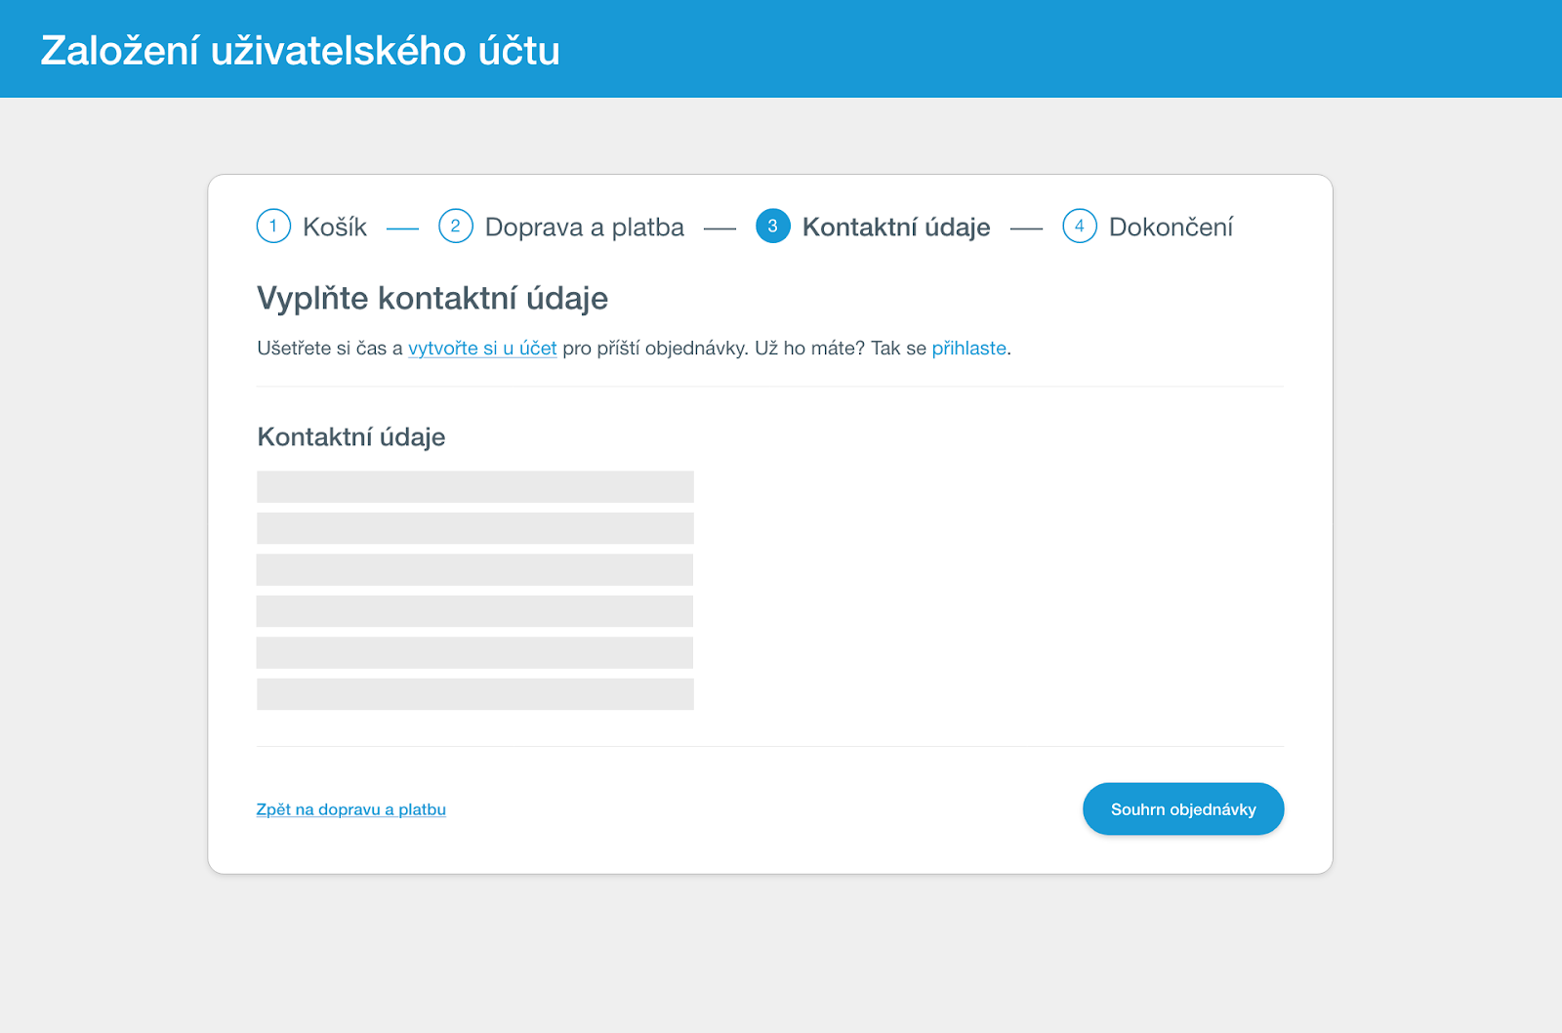Go back via 'Zpět na dopravu a platbu'
Viewport: 1562px width, 1033px height.
coord(351,809)
